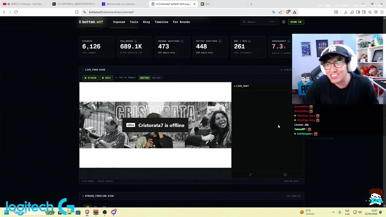Viewport: 386px width, 217px height.
Task: Open Brave Rewards triangle icon
Action: 295,12
